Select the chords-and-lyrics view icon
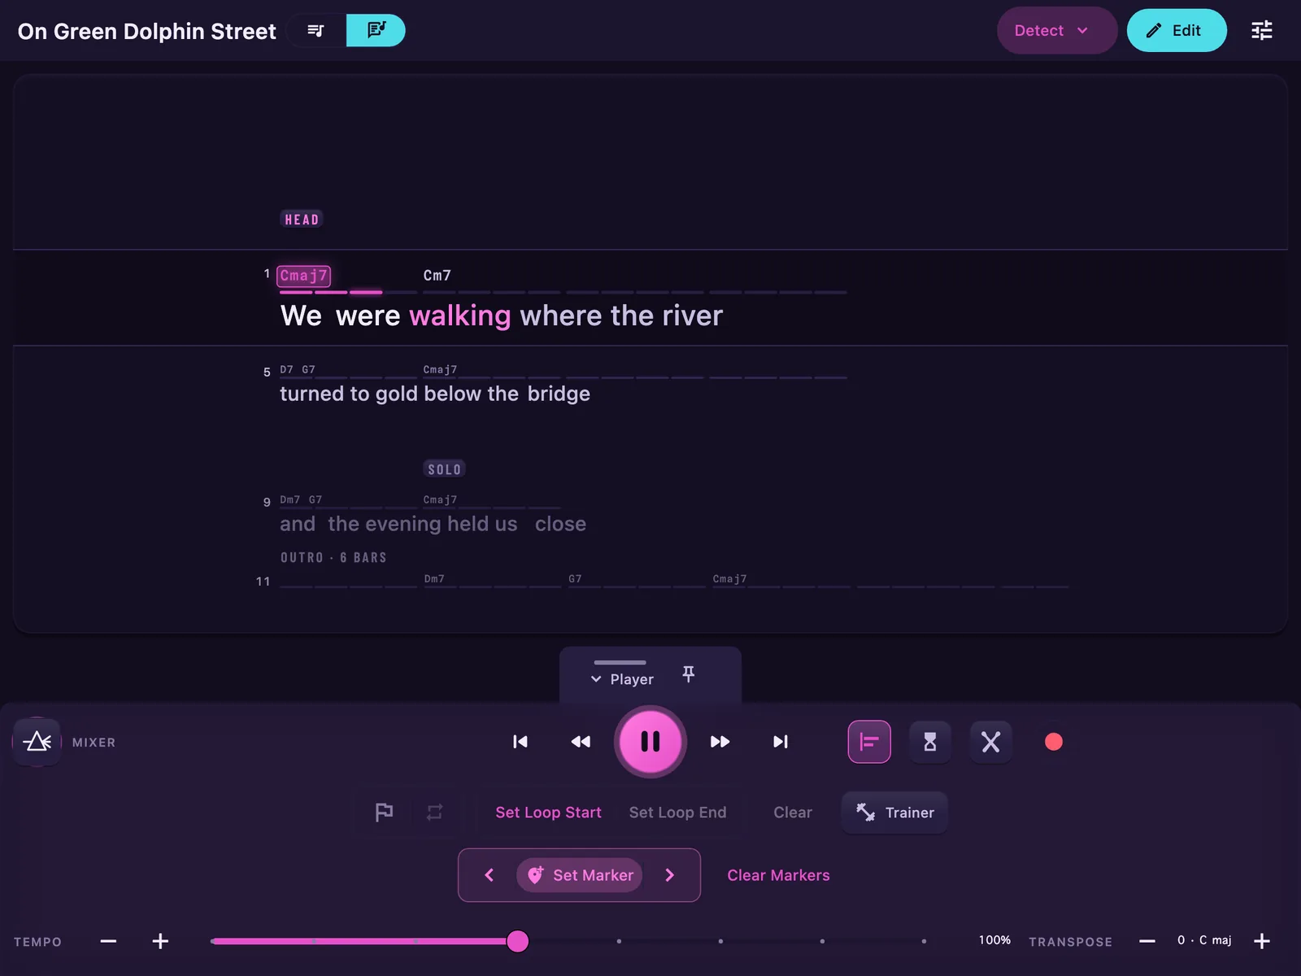This screenshot has width=1301, height=976. (x=376, y=30)
